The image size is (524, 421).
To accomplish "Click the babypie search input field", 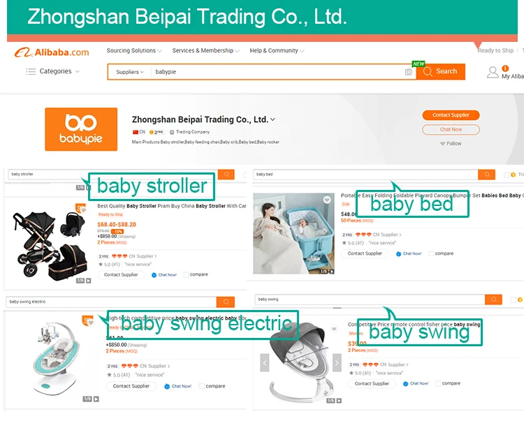I will point(277,72).
